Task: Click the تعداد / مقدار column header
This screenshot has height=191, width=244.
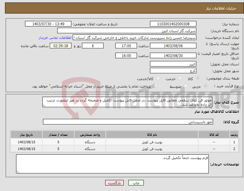Action: coord(58,135)
